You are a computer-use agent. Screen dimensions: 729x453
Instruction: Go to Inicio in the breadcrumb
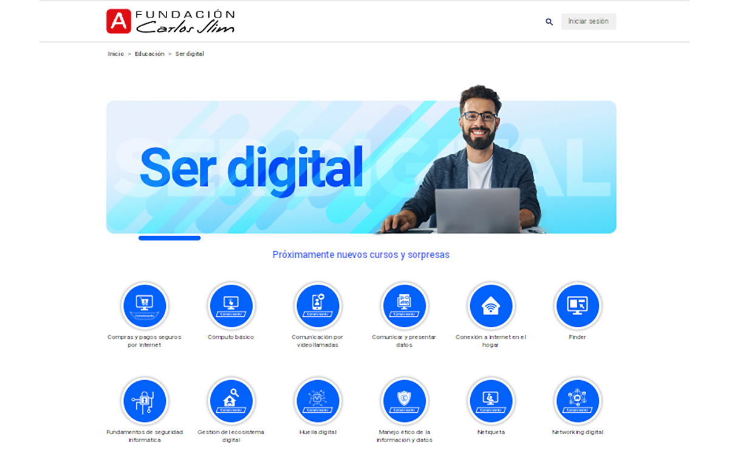[x=115, y=54]
